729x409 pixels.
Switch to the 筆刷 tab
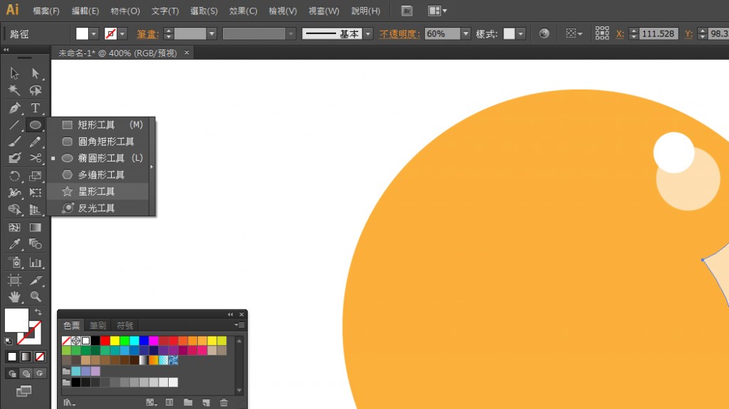point(98,325)
